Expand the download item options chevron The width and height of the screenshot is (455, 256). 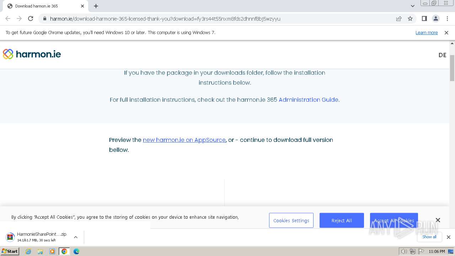(x=76, y=237)
